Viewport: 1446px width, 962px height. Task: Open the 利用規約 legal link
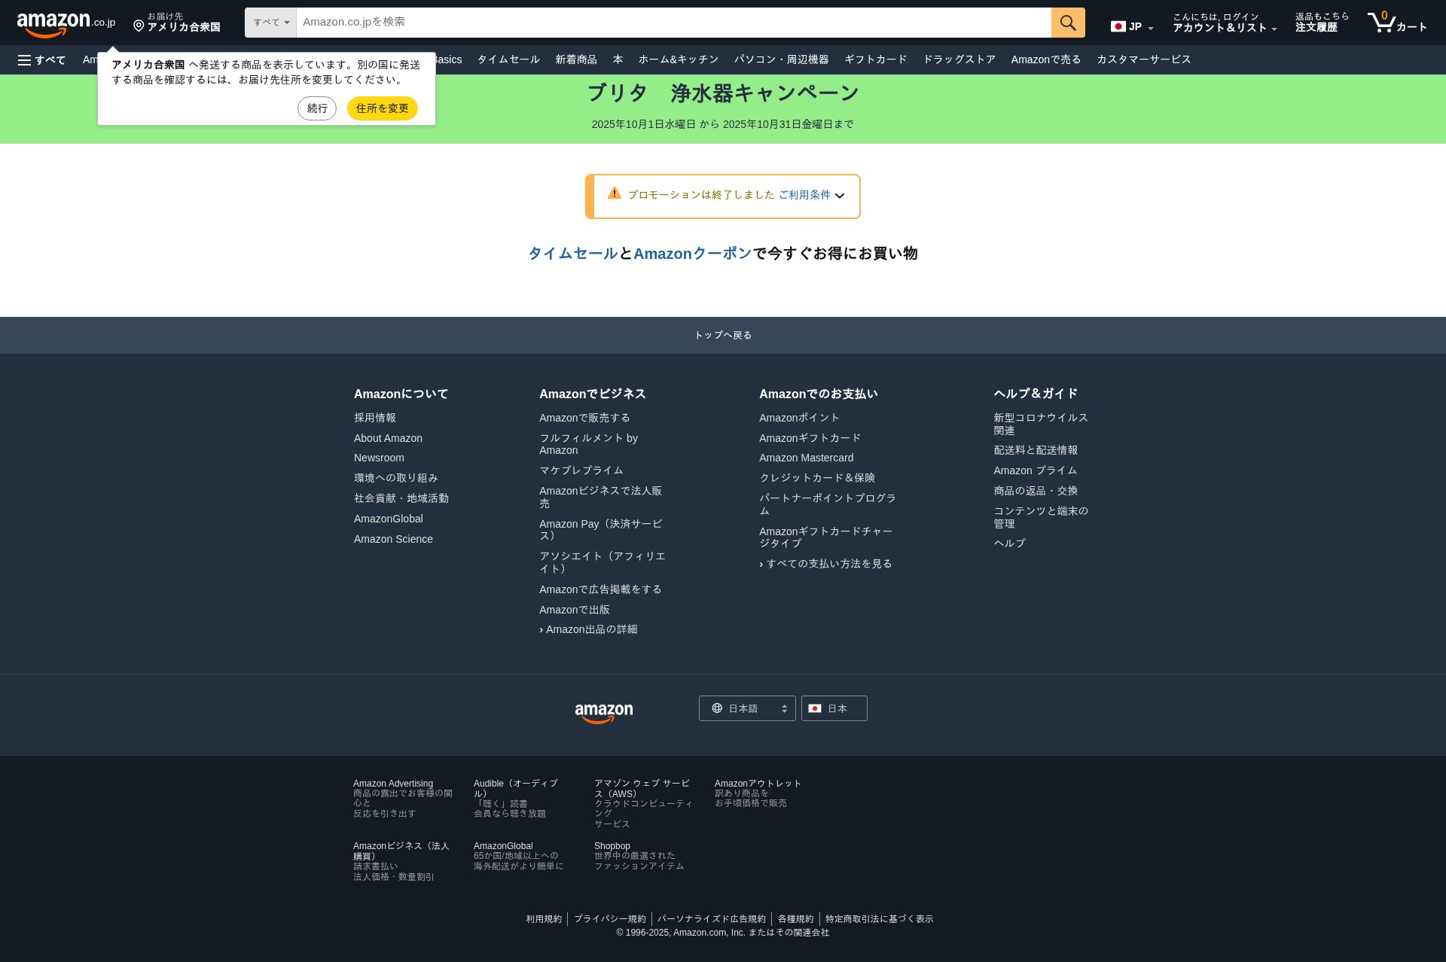click(x=544, y=919)
